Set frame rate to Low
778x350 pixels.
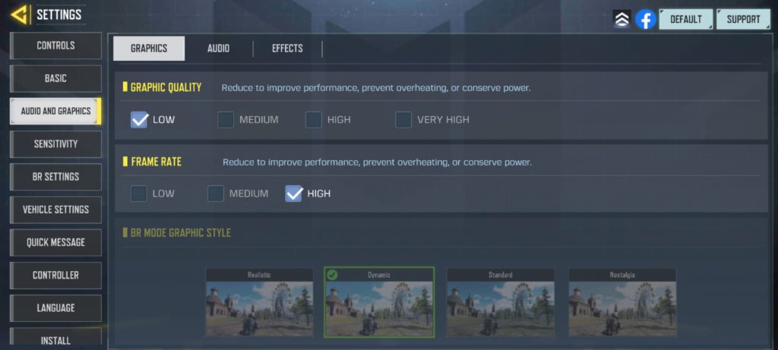coord(139,194)
